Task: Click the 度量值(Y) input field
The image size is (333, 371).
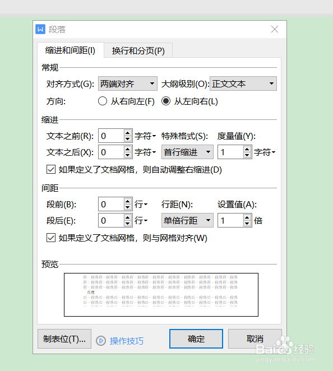Action: coord(230,152)
